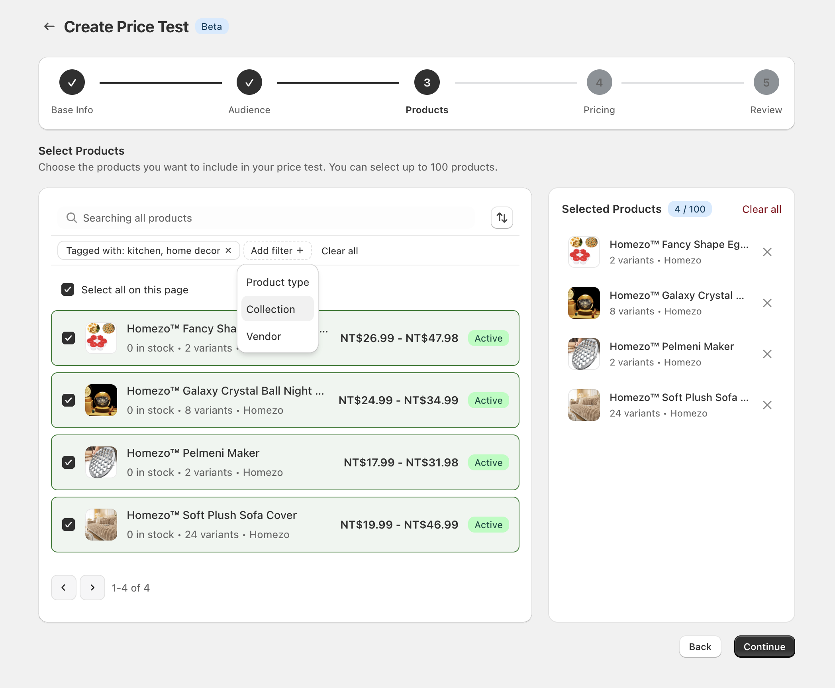Click red Clear all in Selected Products
The width and height of the screenshot is (835, 688).
click(761, 209)
